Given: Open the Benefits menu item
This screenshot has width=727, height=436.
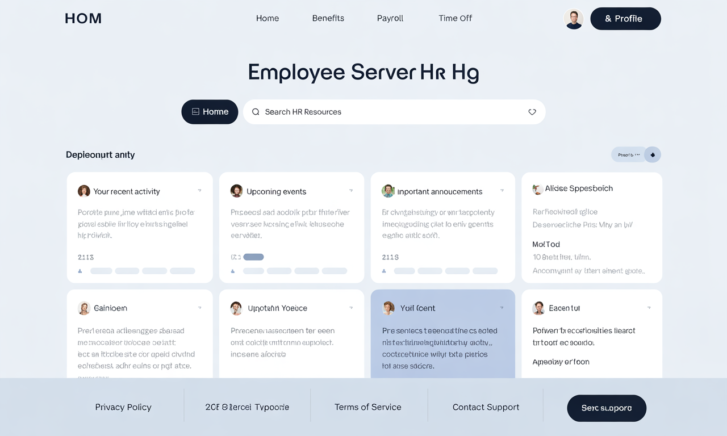Looking at the screenshot, I should 328,18.
